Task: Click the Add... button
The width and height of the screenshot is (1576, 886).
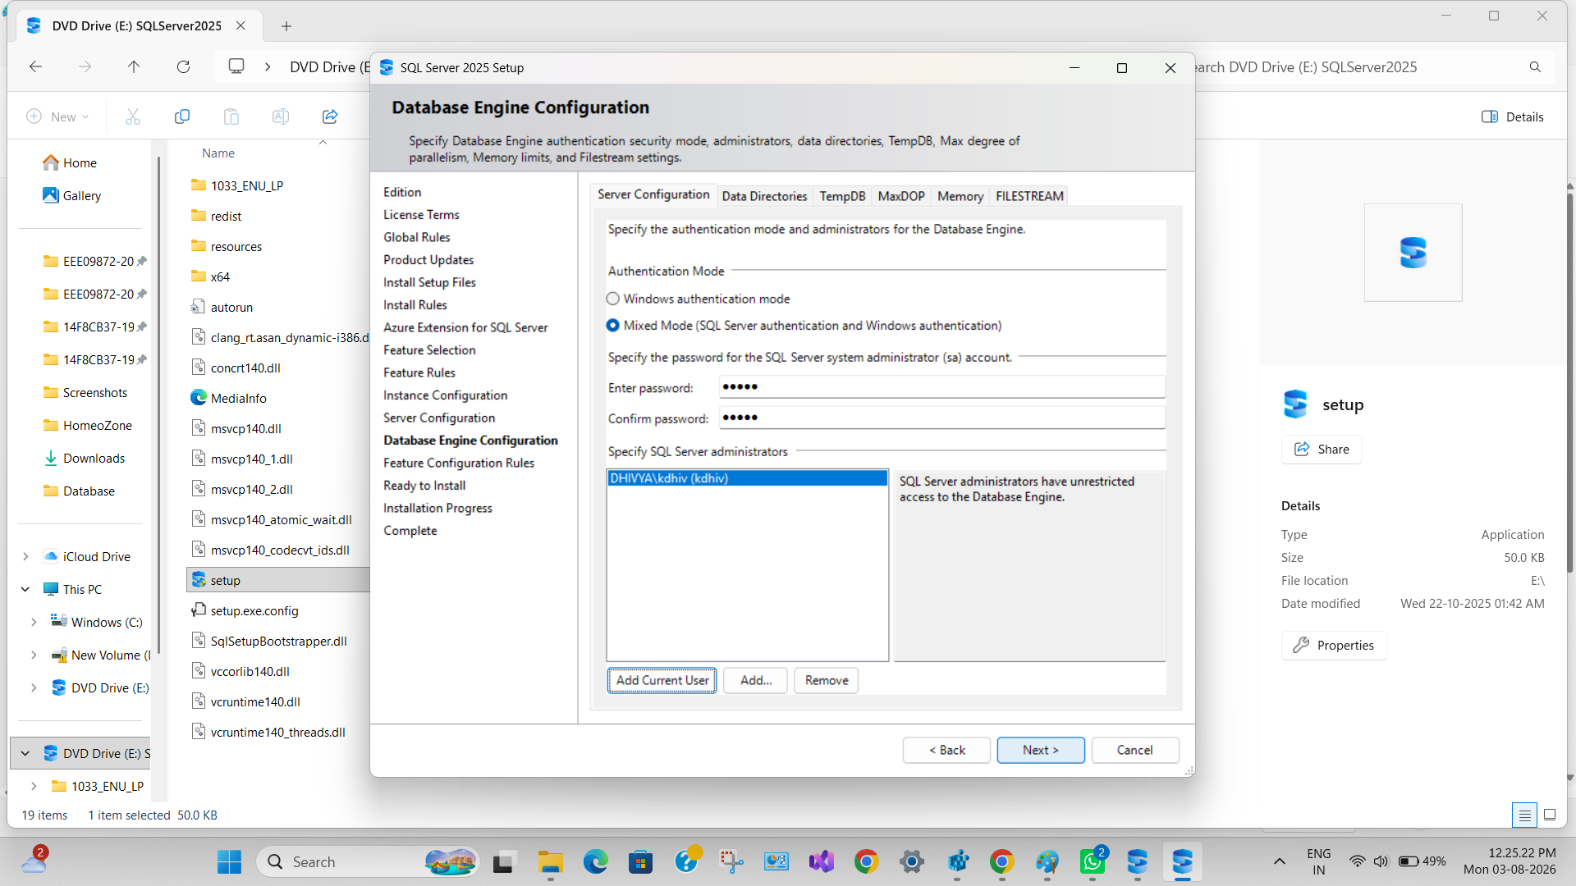Action: tap(755, 680)
